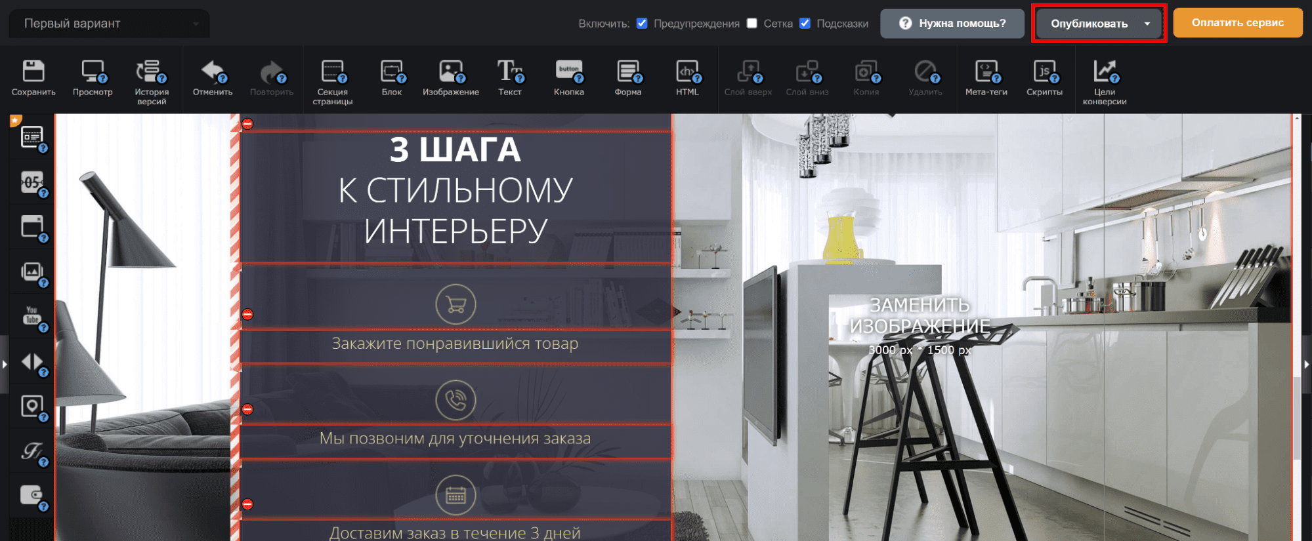Open Meta-tags (Мета-теги) settings
The height and width of the screenshot is (541, 1312).
point(986,77)
